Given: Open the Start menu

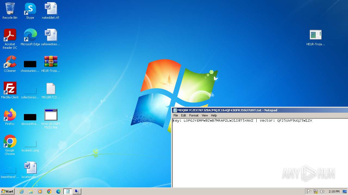Looking at the screenshot, I should tap(8, 191).
